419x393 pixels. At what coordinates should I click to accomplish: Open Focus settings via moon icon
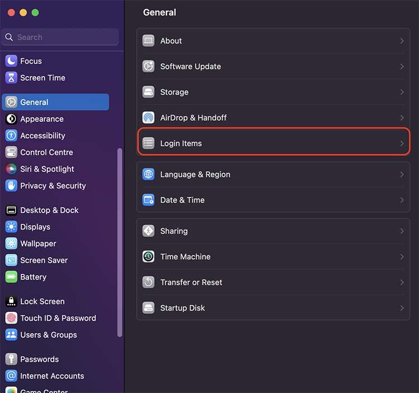11,61
